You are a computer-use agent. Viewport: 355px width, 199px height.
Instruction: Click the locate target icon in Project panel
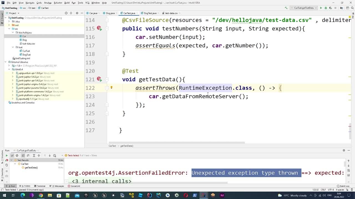pos(66,13)
